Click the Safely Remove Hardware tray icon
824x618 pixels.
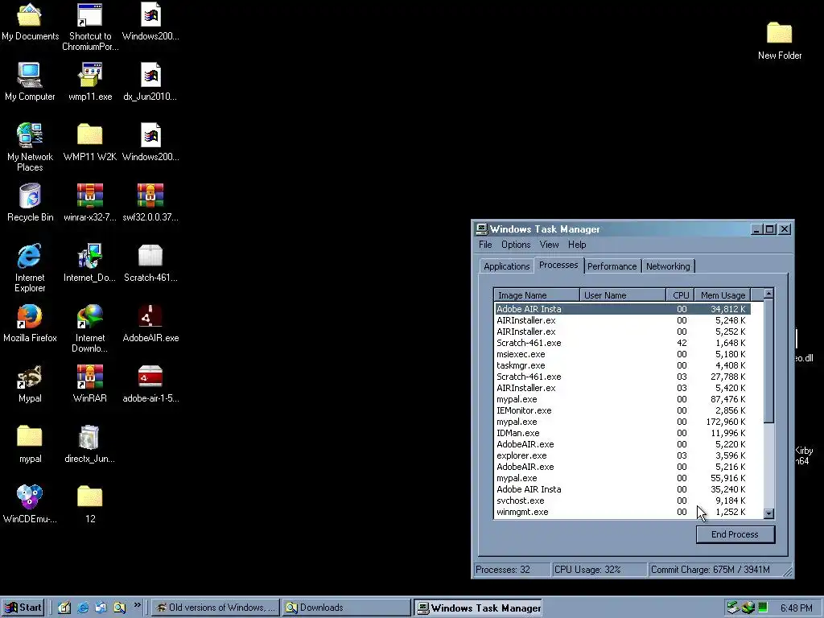pyautogui.click(x=733, y=608)
